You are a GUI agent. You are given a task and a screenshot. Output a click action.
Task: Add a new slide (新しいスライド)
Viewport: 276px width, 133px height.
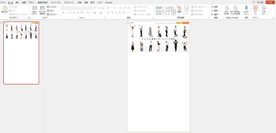[34, 8]
